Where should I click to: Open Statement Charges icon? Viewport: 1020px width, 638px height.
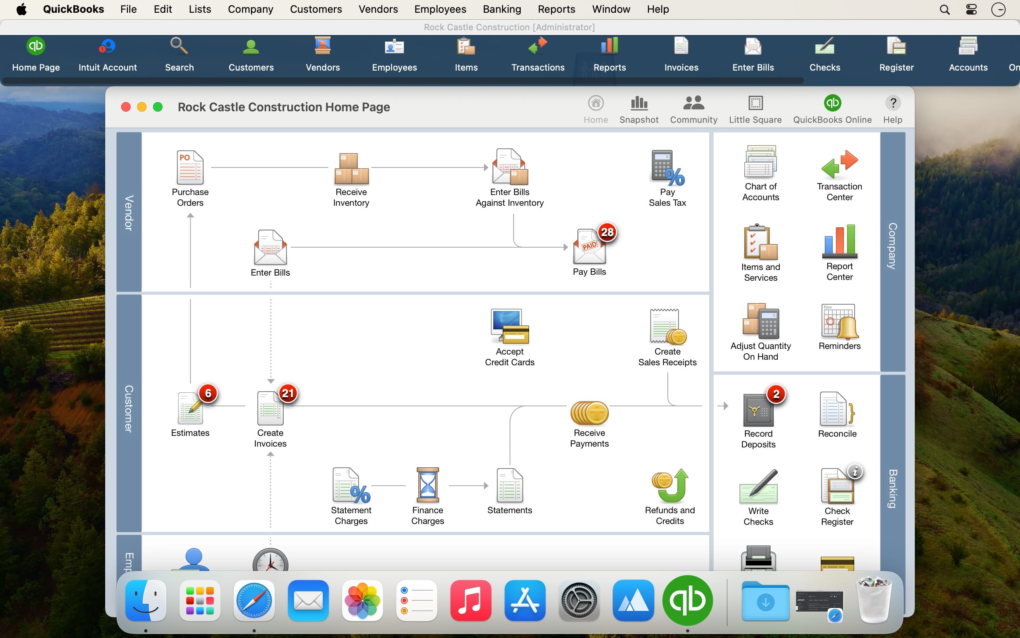pyautogui.click(x=351, y=485)
